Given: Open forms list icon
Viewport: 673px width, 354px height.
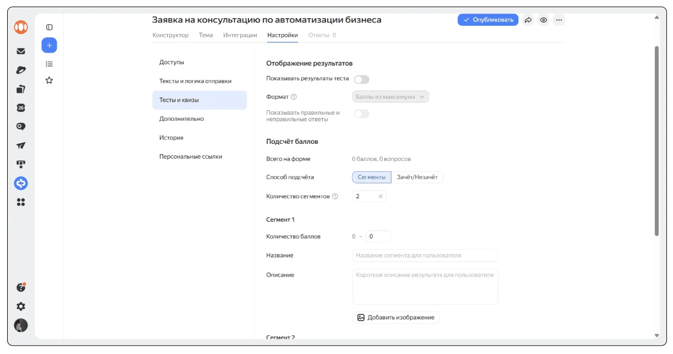Looking at the screenshot, I should [x=49, y=64].
